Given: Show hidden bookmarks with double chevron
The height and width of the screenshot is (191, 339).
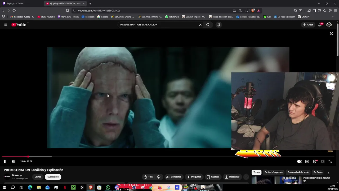Looking at the screenshot, I should click(x=333, y=17).
